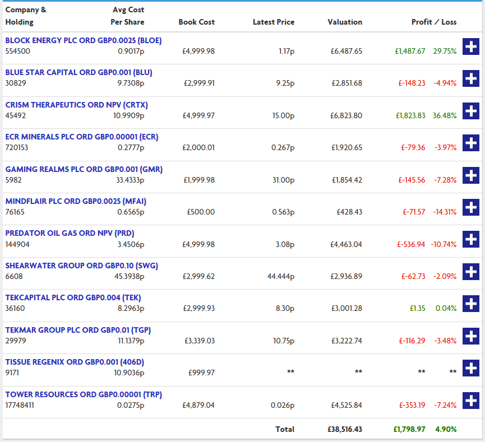Select Mindflair percentage -14.31%
The width and height of the screenshot is (485, 442).
pos(445,212)
